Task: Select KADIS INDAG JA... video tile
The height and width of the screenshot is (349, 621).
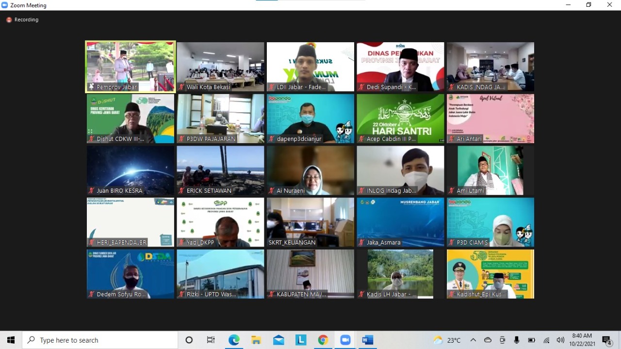Action: (x=490, y=66)
